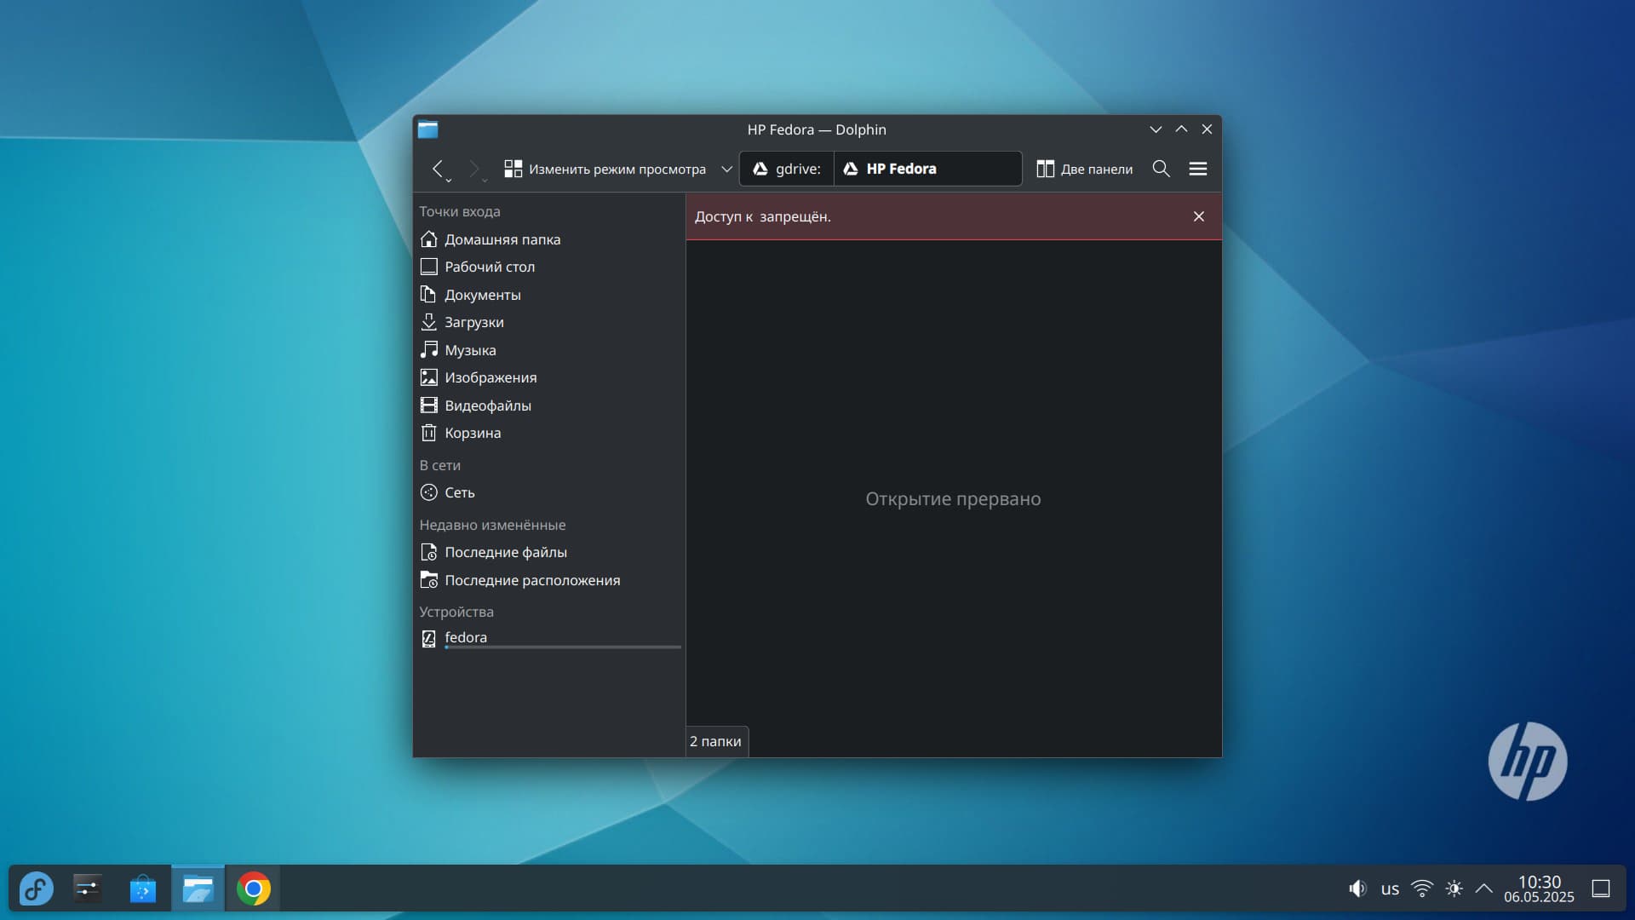This screenshot has height=920, width=1635.
Task: Open the hamburger menu
Action: 1197,169
